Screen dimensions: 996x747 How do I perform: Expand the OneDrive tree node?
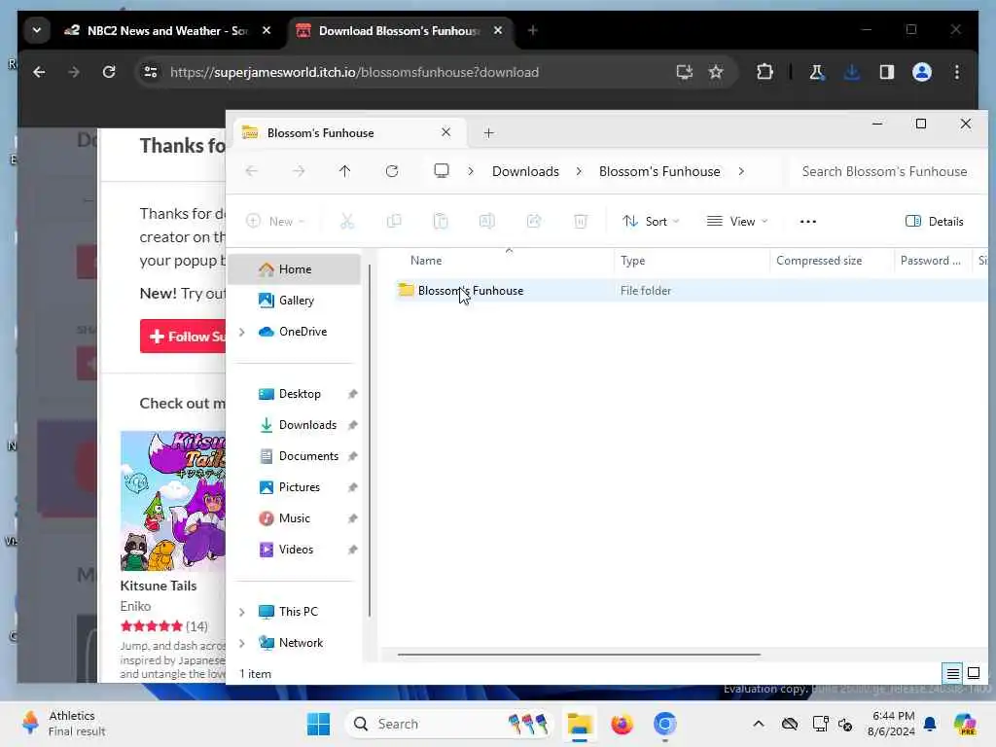click(242, 332)
